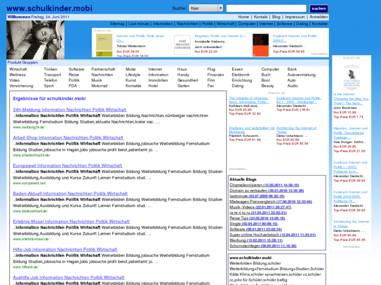381x285 pixels.
Task: Open 'The Interplay of Influence' book link
Action: (249, 100)
